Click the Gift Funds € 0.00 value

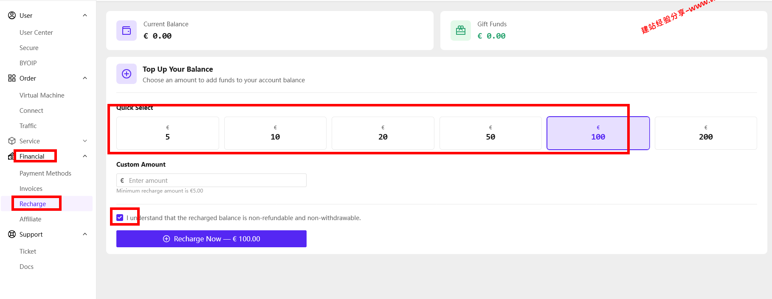tap(491, 36)
